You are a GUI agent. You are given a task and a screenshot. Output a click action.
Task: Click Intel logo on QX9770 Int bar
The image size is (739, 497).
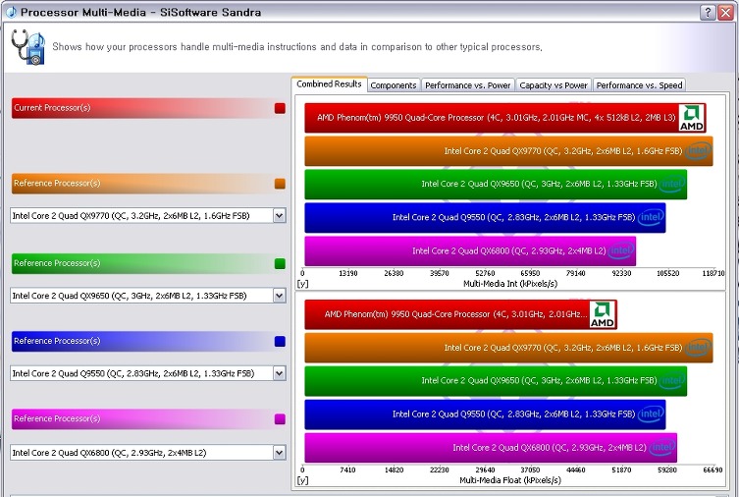[698, 151]
